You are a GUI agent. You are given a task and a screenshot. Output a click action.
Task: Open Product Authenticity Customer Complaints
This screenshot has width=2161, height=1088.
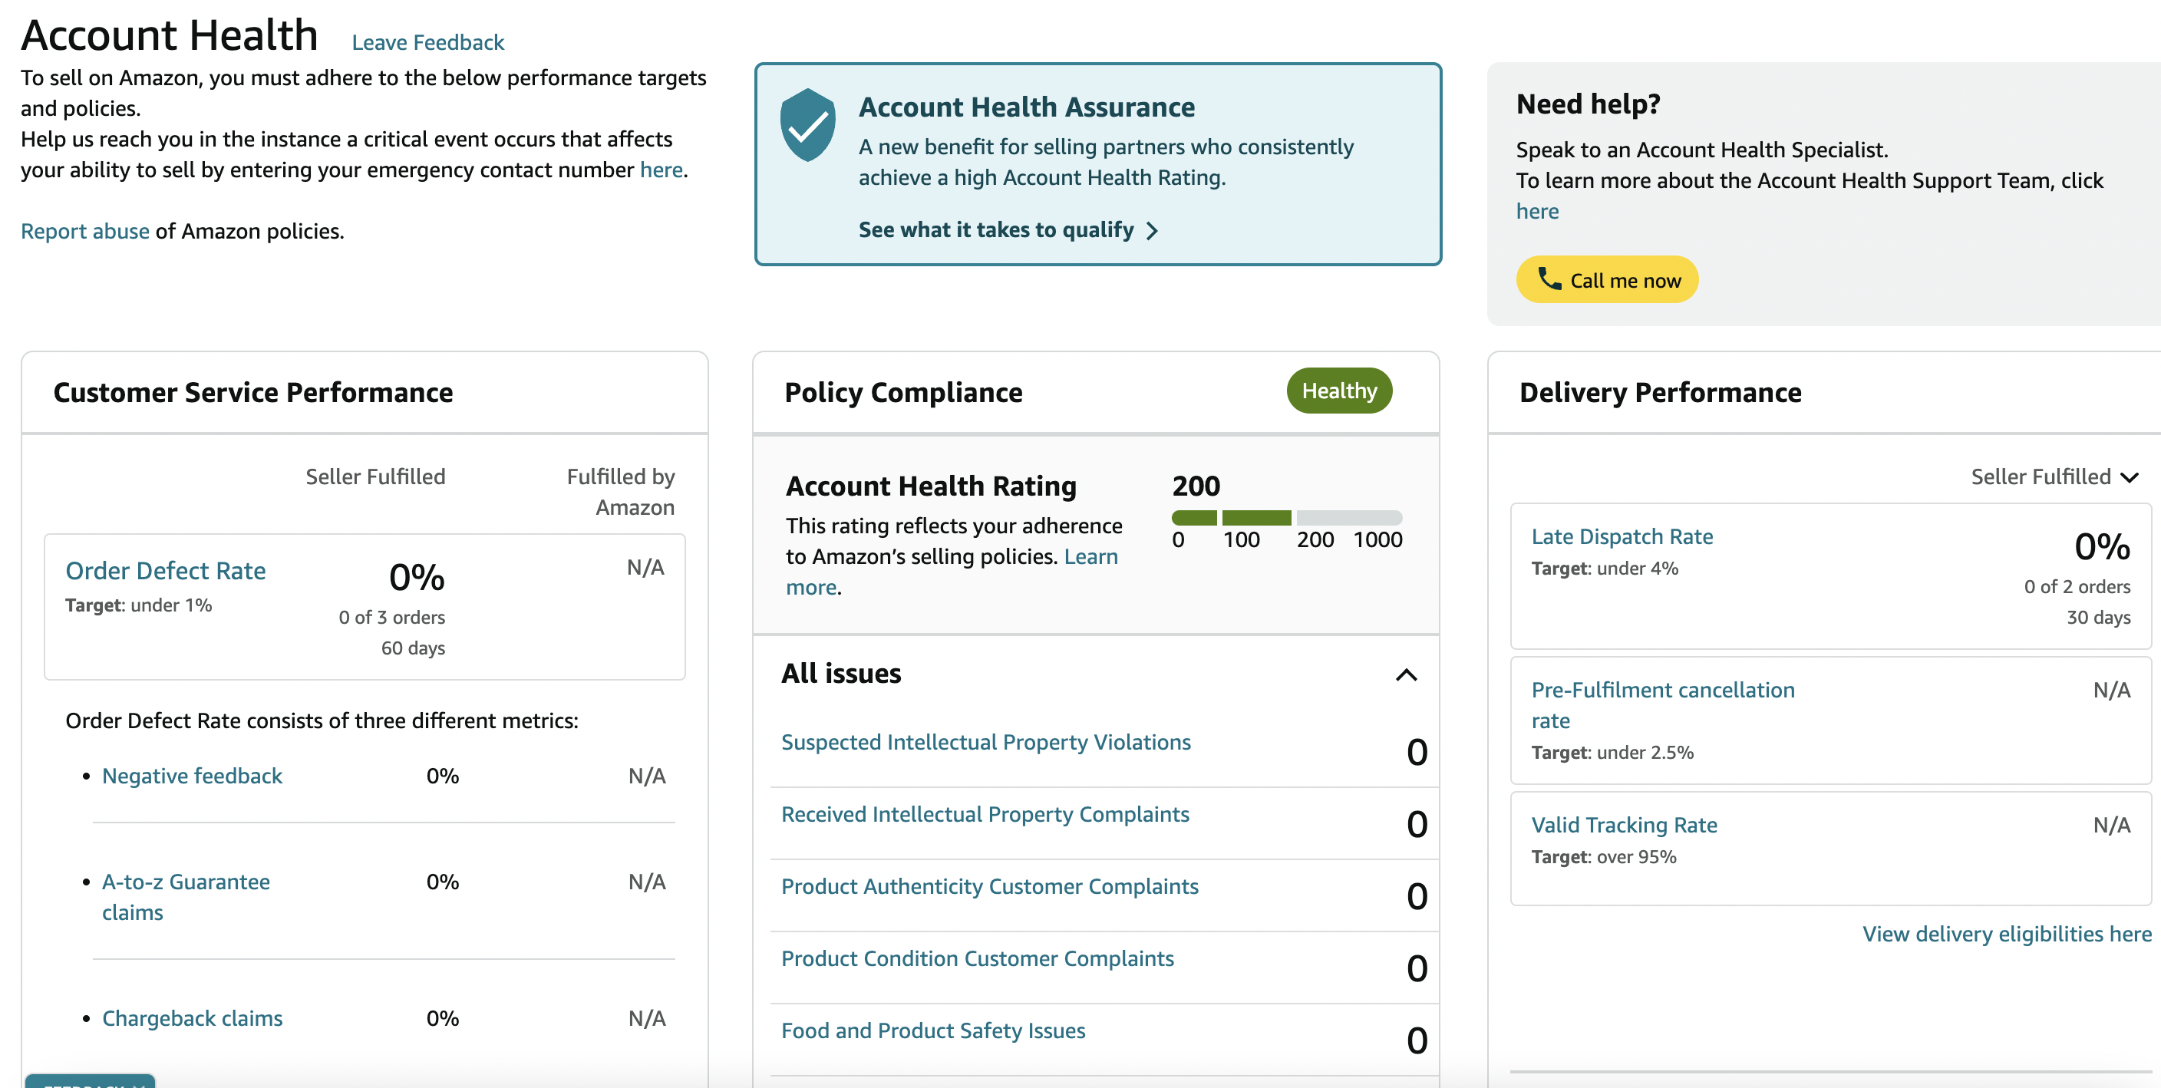point(990,887)
